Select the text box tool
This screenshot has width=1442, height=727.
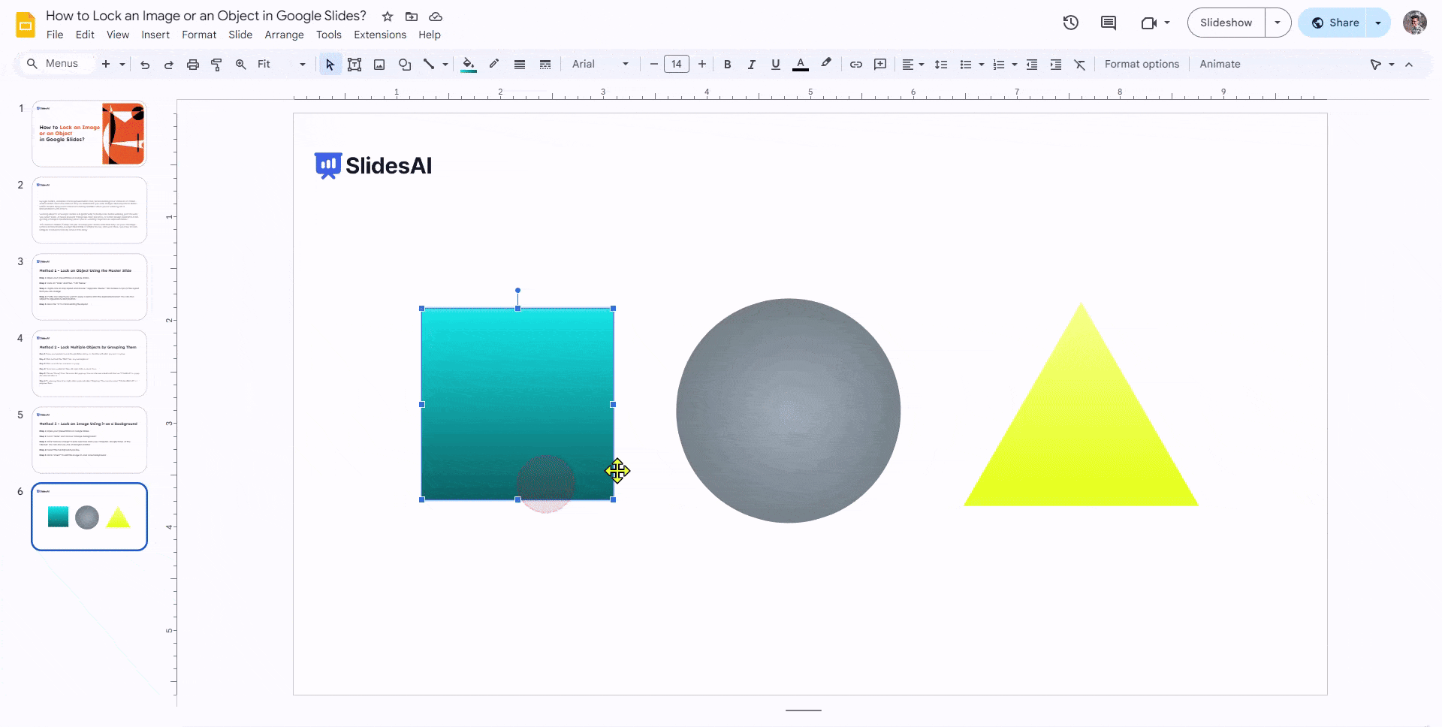pyautogui.click(x=354, y=65)
